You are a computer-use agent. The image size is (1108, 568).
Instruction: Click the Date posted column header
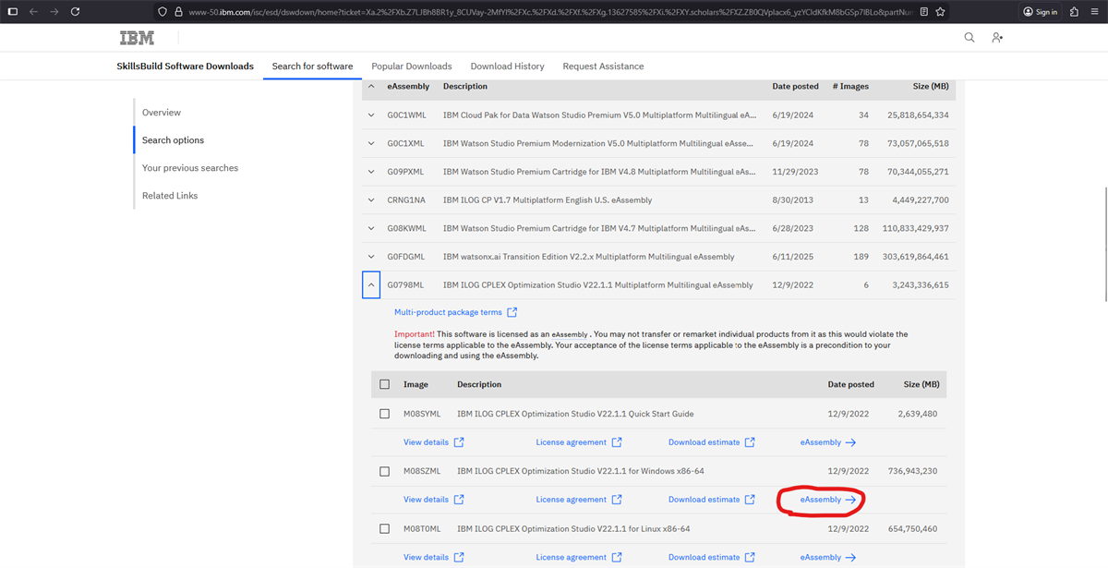coord(795,87)
